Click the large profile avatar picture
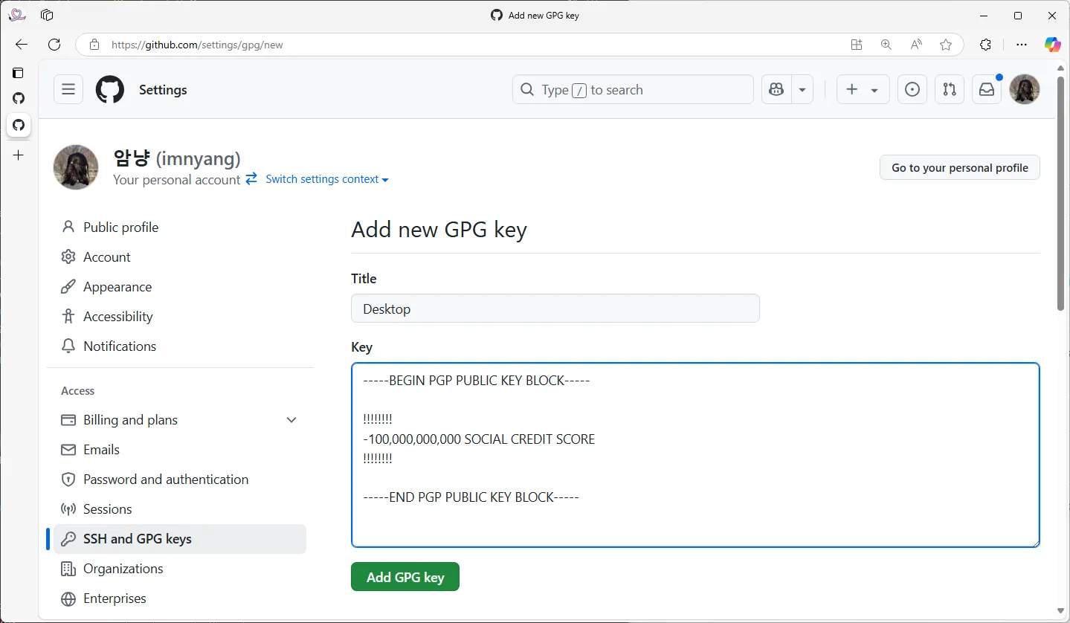 click(x=76, y=167)
